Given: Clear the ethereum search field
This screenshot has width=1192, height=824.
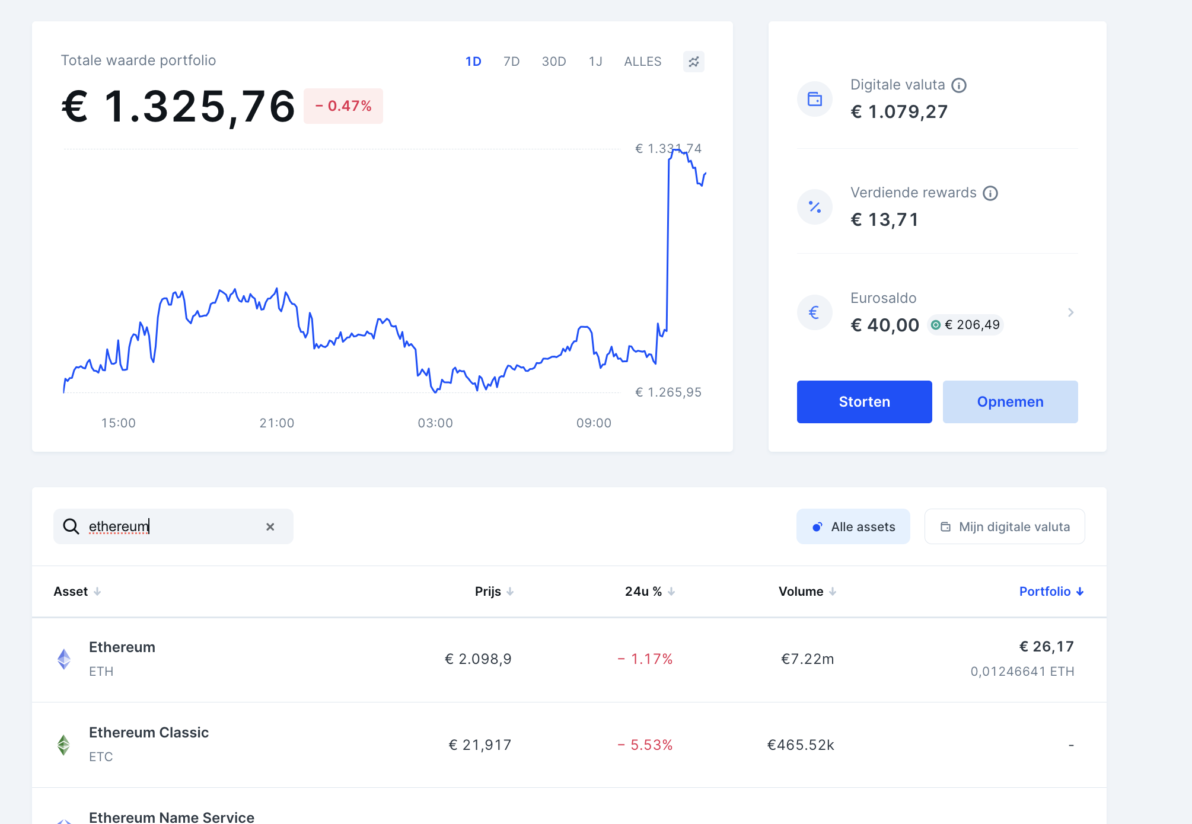Looking at the screenshot, I should 270,526.
